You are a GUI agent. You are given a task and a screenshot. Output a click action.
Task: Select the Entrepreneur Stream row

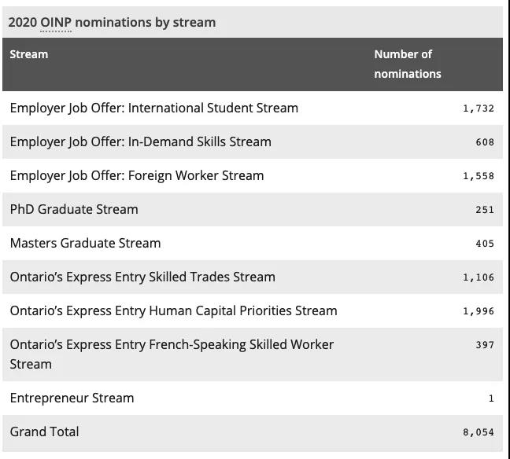(72, 398)
